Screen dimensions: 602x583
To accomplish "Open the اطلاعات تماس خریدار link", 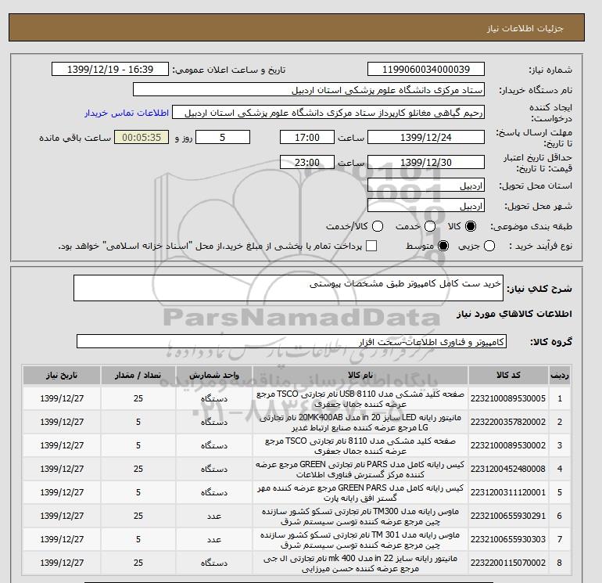I will (x=127, y=113).
